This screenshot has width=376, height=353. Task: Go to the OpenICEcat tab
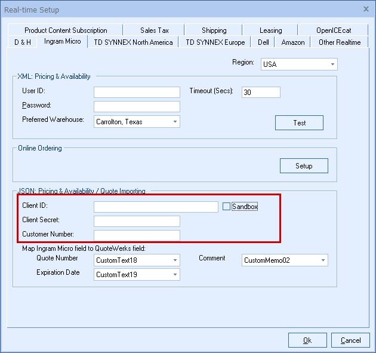pos(333,30)
